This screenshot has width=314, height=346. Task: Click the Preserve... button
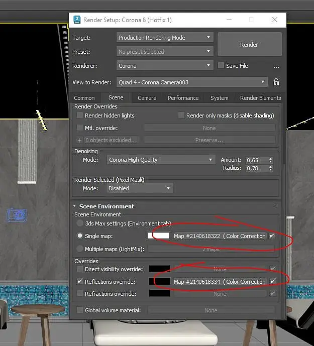click(x=210, y=140)
